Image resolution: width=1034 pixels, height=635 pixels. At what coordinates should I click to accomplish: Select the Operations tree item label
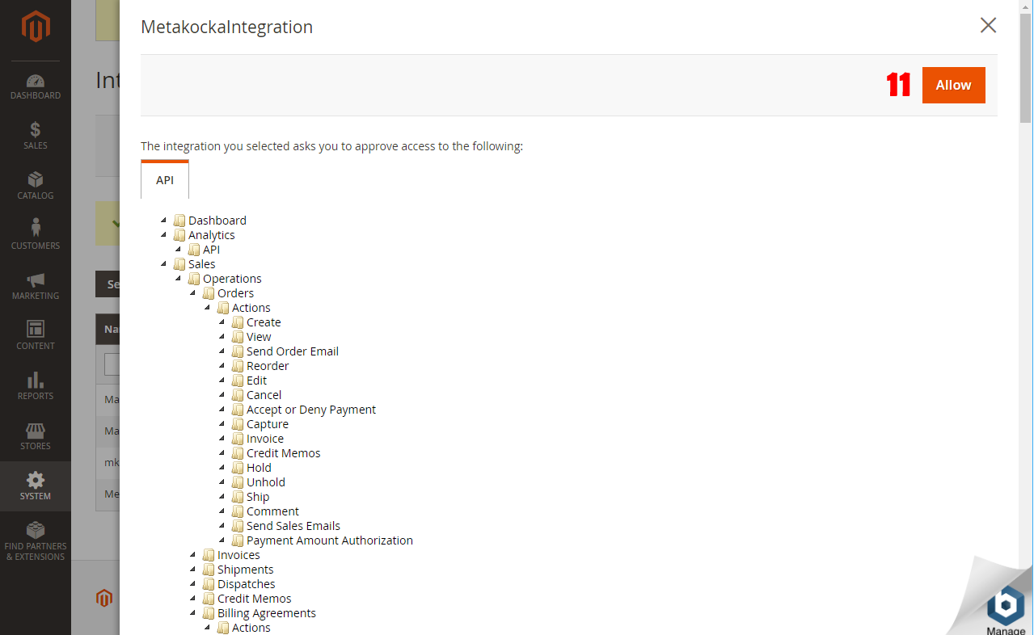pos(232,279)
